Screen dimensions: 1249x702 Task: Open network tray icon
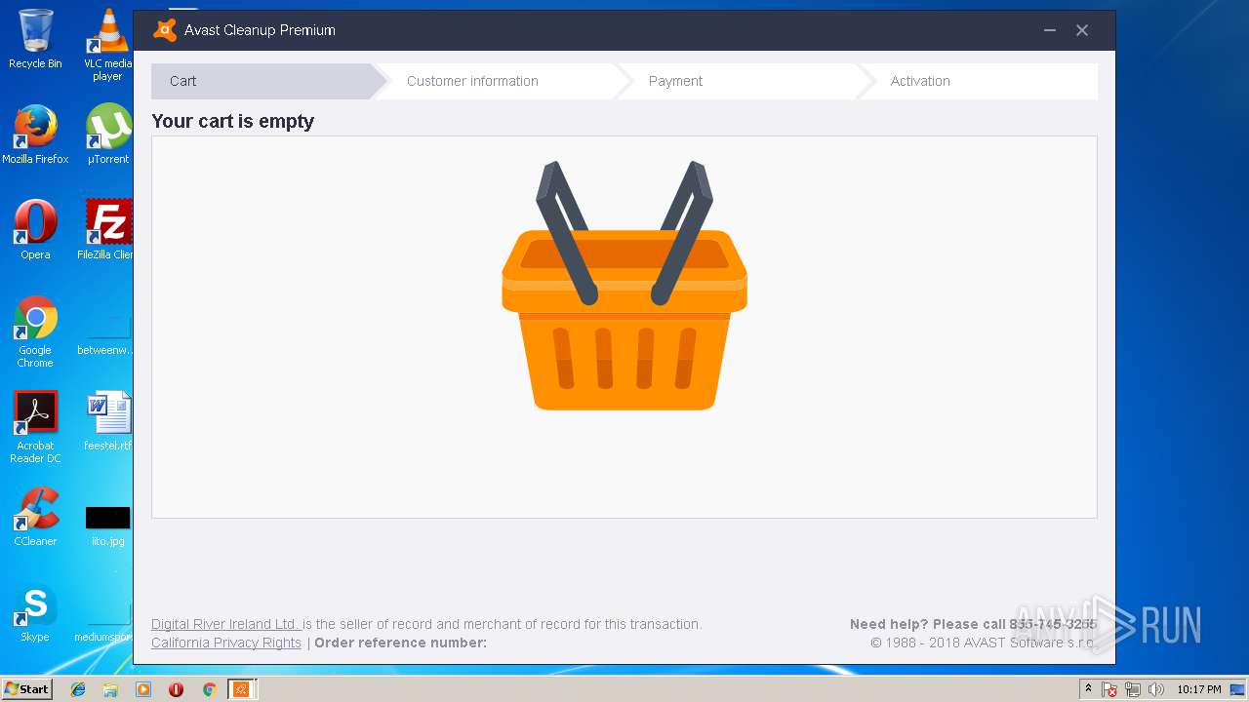(x=1133, y=689)
